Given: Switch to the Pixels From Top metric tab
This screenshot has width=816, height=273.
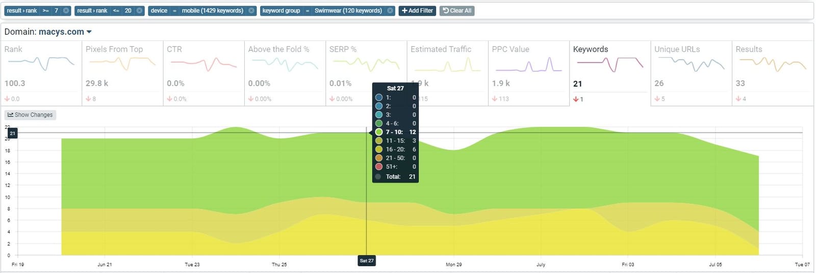Looking at the screenshot, I should (x=122, y=73).
